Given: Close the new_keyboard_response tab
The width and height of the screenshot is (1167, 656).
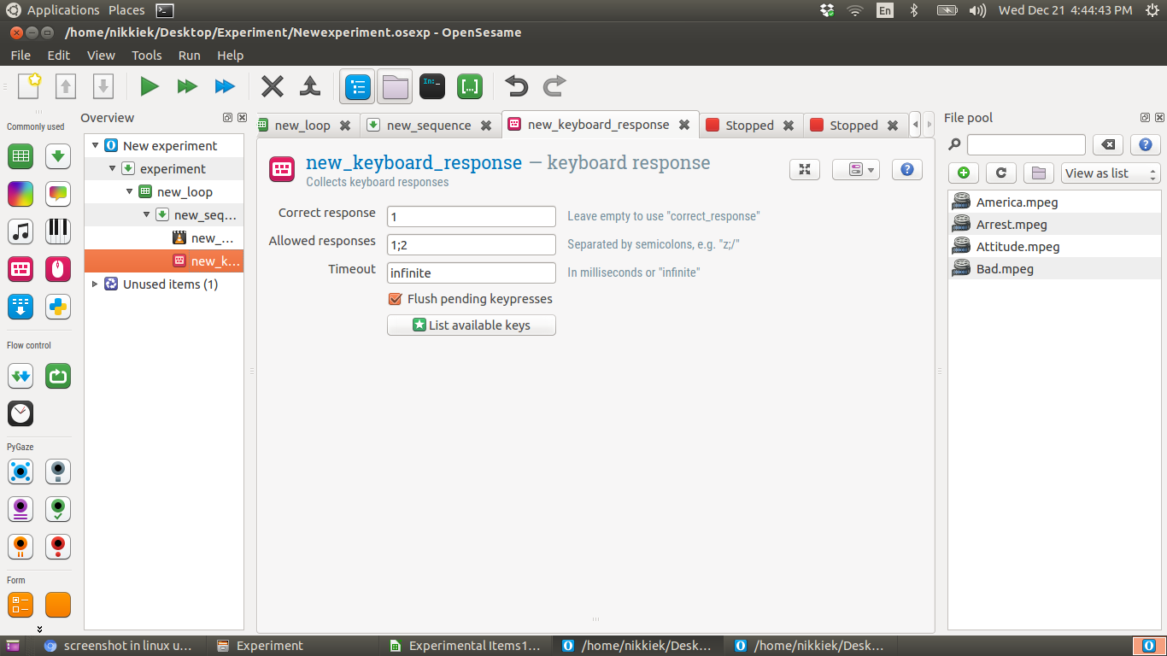Looking at the screenshot, I should click(684, 124).
